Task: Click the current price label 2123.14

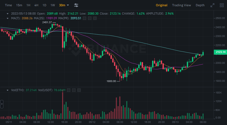Action: click(x=220, y=52)
